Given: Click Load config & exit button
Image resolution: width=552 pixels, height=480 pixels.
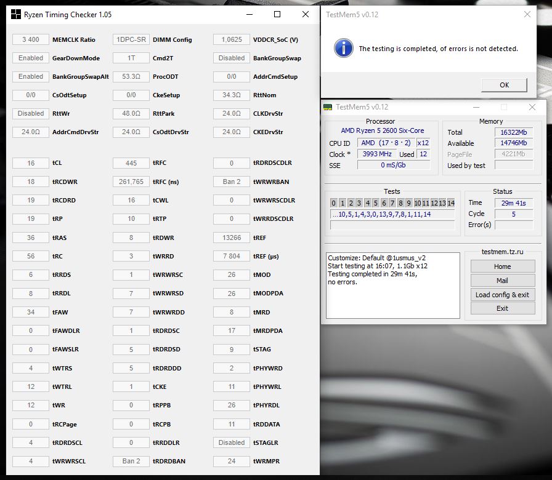Looking at the screenshot, I should [x=502, y=295].
